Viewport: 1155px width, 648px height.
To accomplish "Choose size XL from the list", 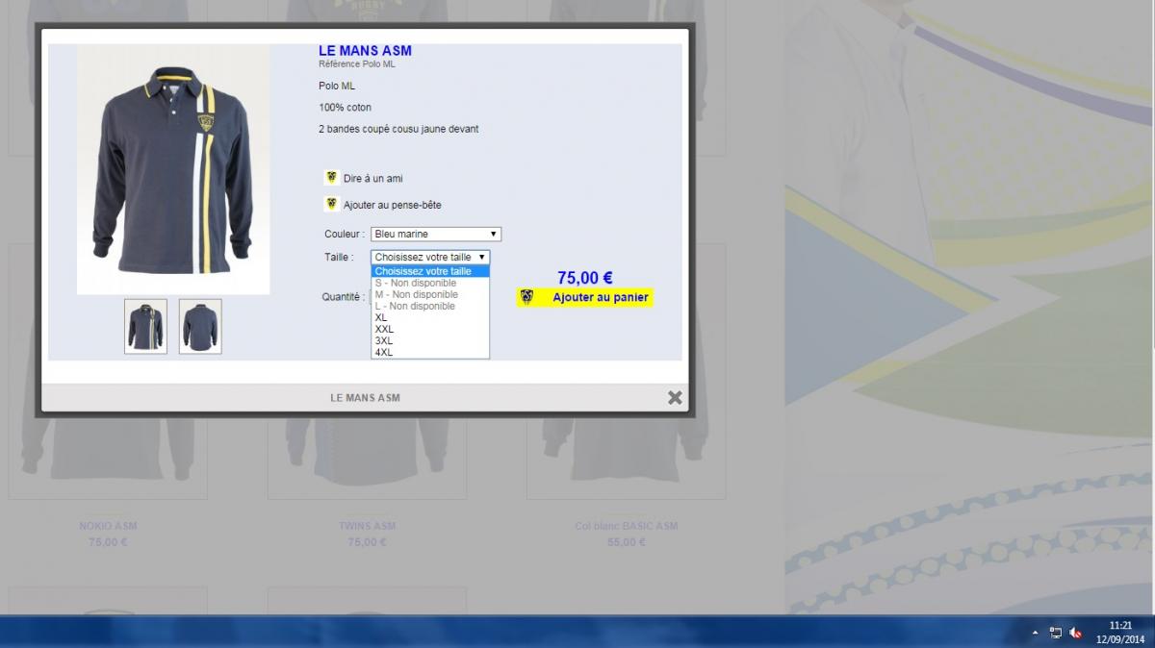I will click(430, 317).
